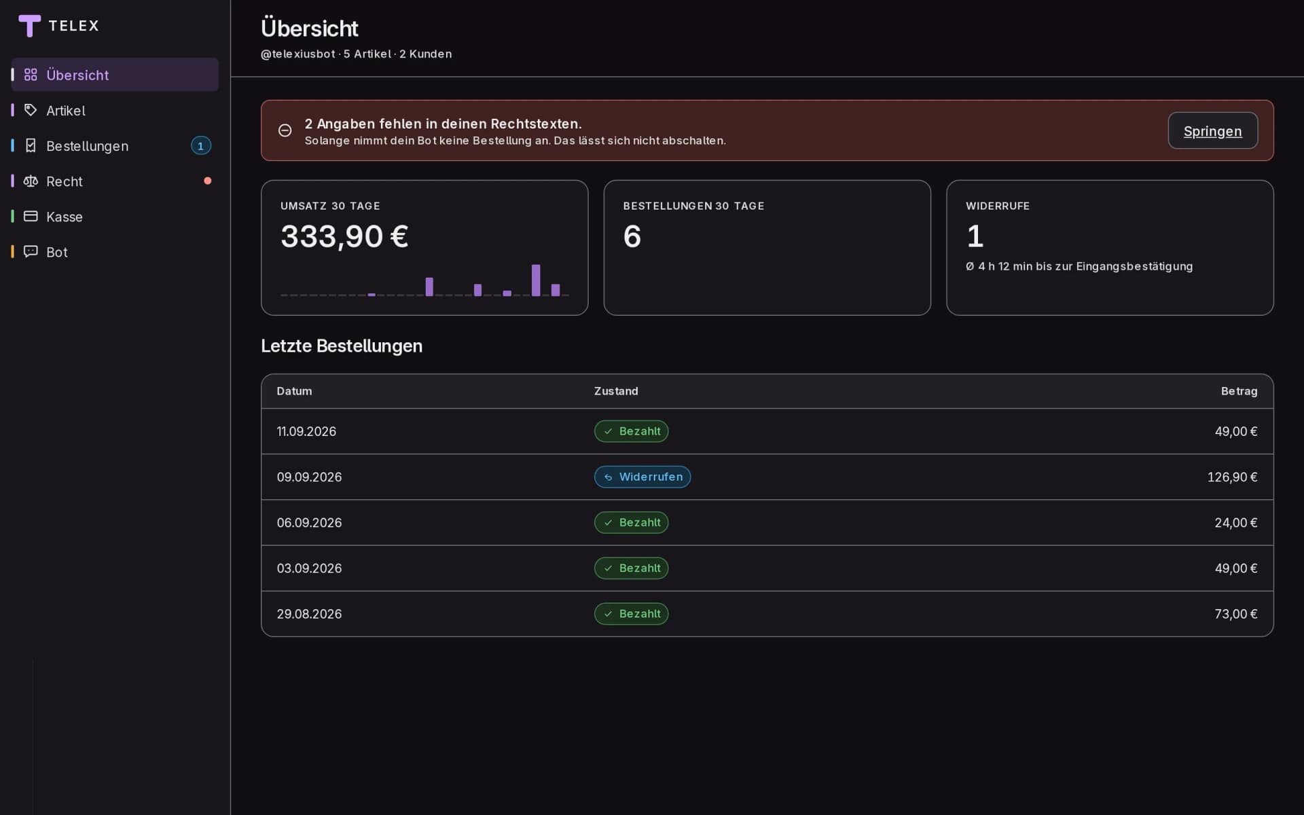Image resolution: width=1304 pixels, height=815 pixels.
Task: Click the amount 126,90 €
Action: click(1232, 477)
